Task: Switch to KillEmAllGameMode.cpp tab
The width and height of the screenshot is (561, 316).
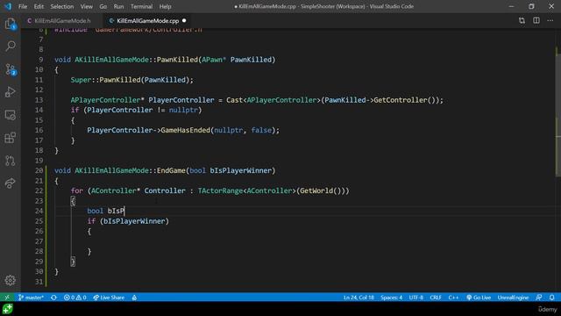Action: (x=147, y=21)
